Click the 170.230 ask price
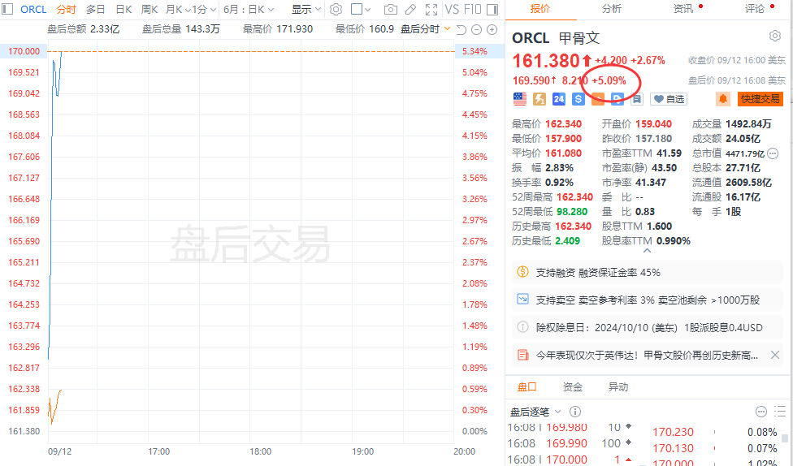Viewport: 793px width, 466px height. pos(673,432)
